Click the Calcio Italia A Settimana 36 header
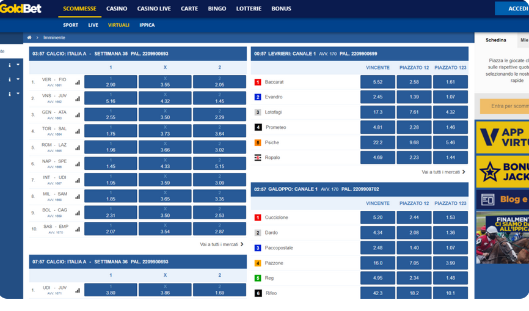 click(138, 262)
